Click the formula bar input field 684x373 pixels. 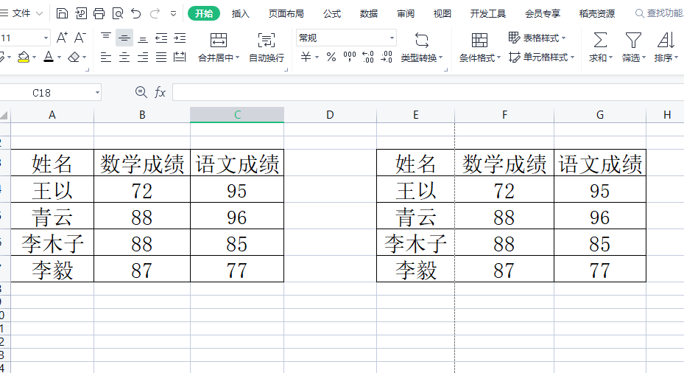[429, 93]
